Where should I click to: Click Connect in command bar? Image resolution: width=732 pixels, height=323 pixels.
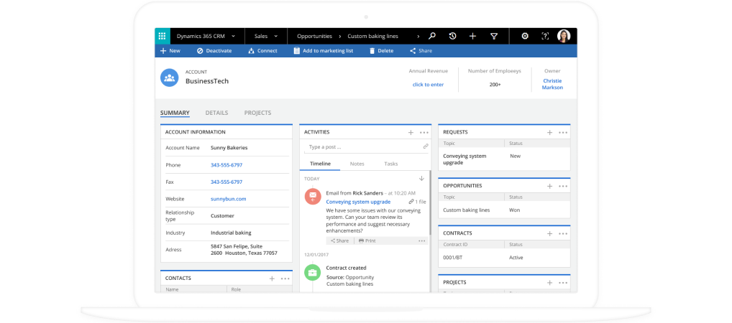coord(263,51)
